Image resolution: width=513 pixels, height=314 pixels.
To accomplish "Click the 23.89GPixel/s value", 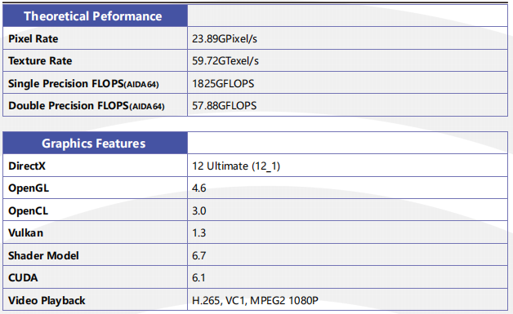I will tap(225, 38).
